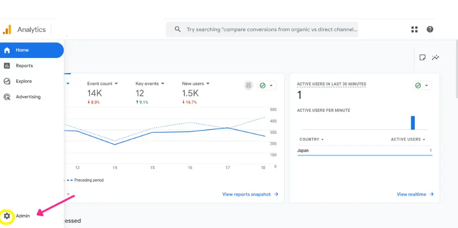Image resolution: width=458 pixels, height=228 pixels.
Task: Expand the Key events metric dropdown
Action: pos(150,84)
